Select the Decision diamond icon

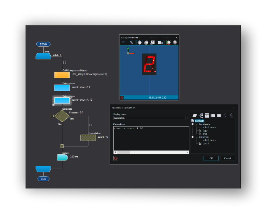(x=62, y=116)
